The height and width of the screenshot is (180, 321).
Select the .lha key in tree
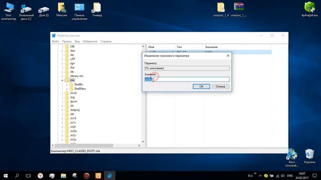click(72, 67)
